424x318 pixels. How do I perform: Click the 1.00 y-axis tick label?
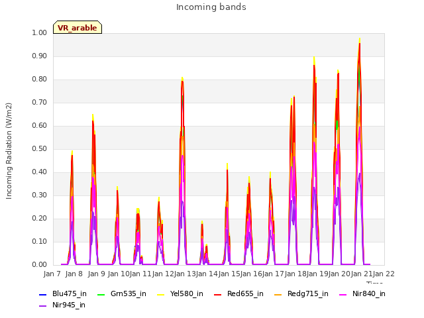[x=39, y=32]
